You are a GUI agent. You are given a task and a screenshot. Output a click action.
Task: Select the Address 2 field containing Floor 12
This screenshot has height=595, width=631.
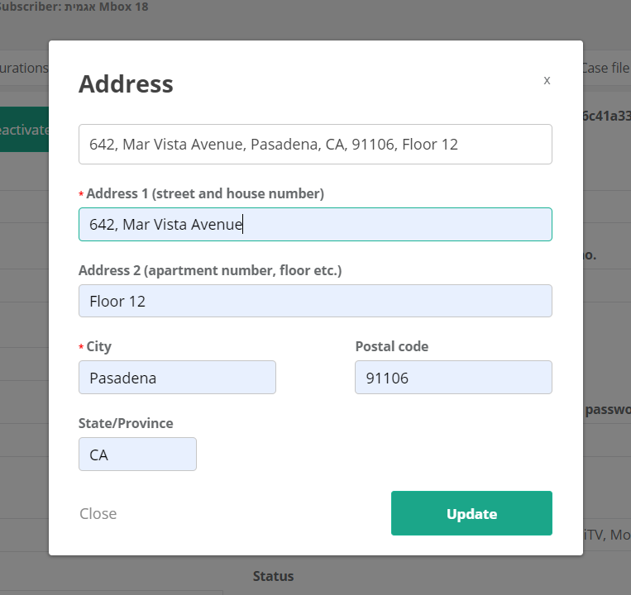click(x=315, y=301)
